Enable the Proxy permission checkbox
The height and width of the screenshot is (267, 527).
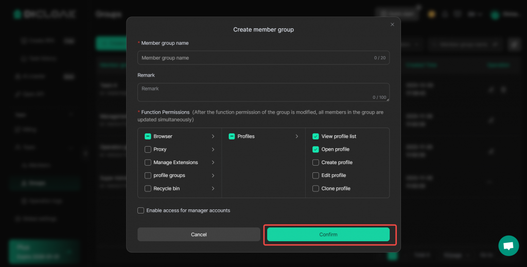click(148, 149)
